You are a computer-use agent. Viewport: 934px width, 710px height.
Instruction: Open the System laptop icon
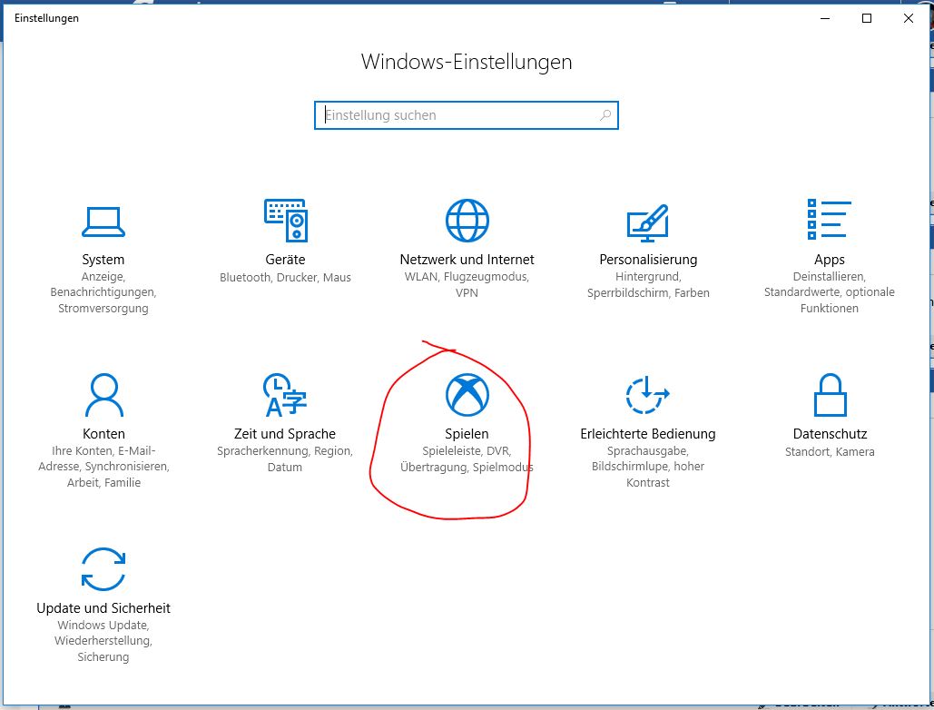(103, 222)
